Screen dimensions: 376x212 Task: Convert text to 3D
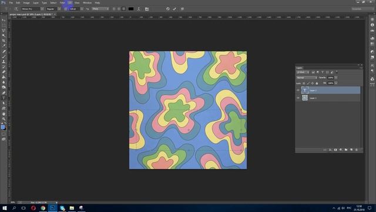point(182,9)
